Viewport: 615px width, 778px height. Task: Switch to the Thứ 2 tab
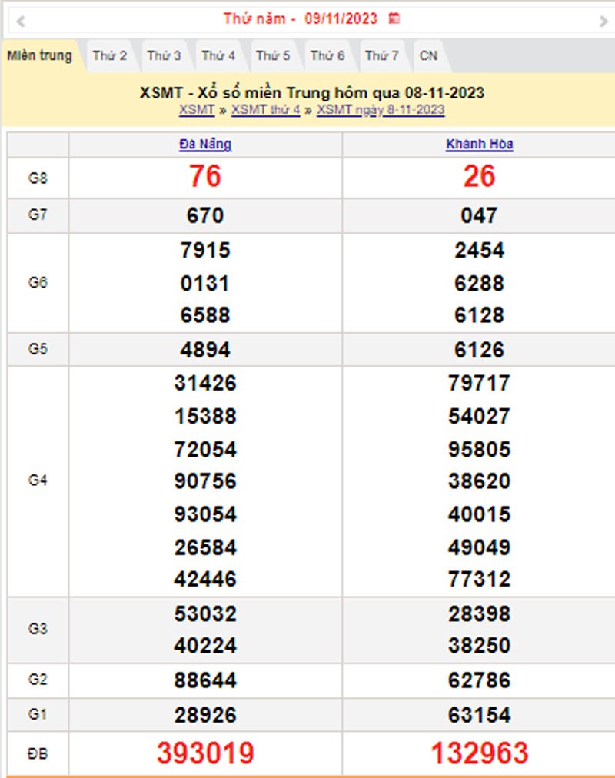(109, 55)
